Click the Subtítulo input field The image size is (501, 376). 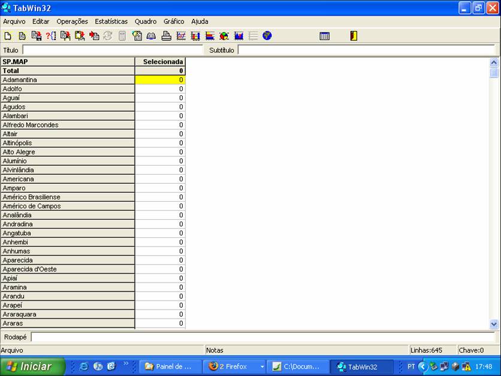click(x=367, y=50)
